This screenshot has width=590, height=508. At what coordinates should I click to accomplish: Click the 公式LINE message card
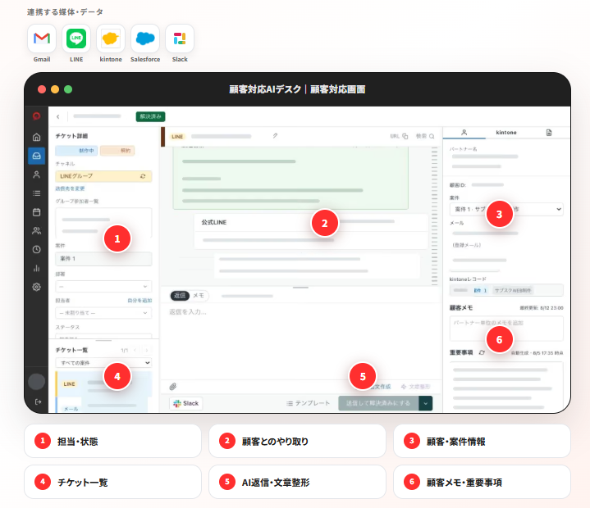311,231
